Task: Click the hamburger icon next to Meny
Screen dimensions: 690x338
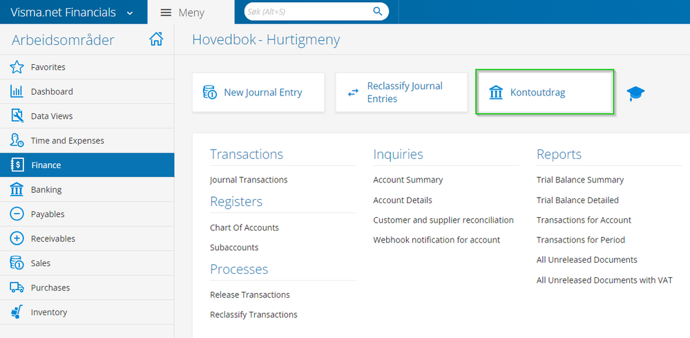Action: 166,12
